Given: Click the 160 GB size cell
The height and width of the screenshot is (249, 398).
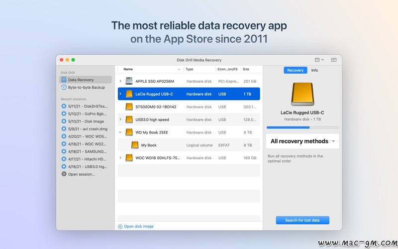Looking at the screenshot, I should 250,158.
